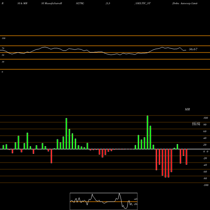The width and height of the screenshot is (210, 210).
Task: Click the 70 label on RSI axis
Action: click(3, 48)
